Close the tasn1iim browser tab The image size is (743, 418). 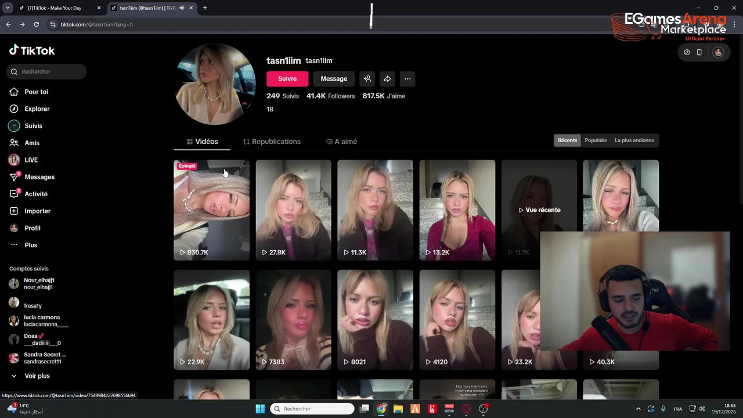[x=191, y=8]
